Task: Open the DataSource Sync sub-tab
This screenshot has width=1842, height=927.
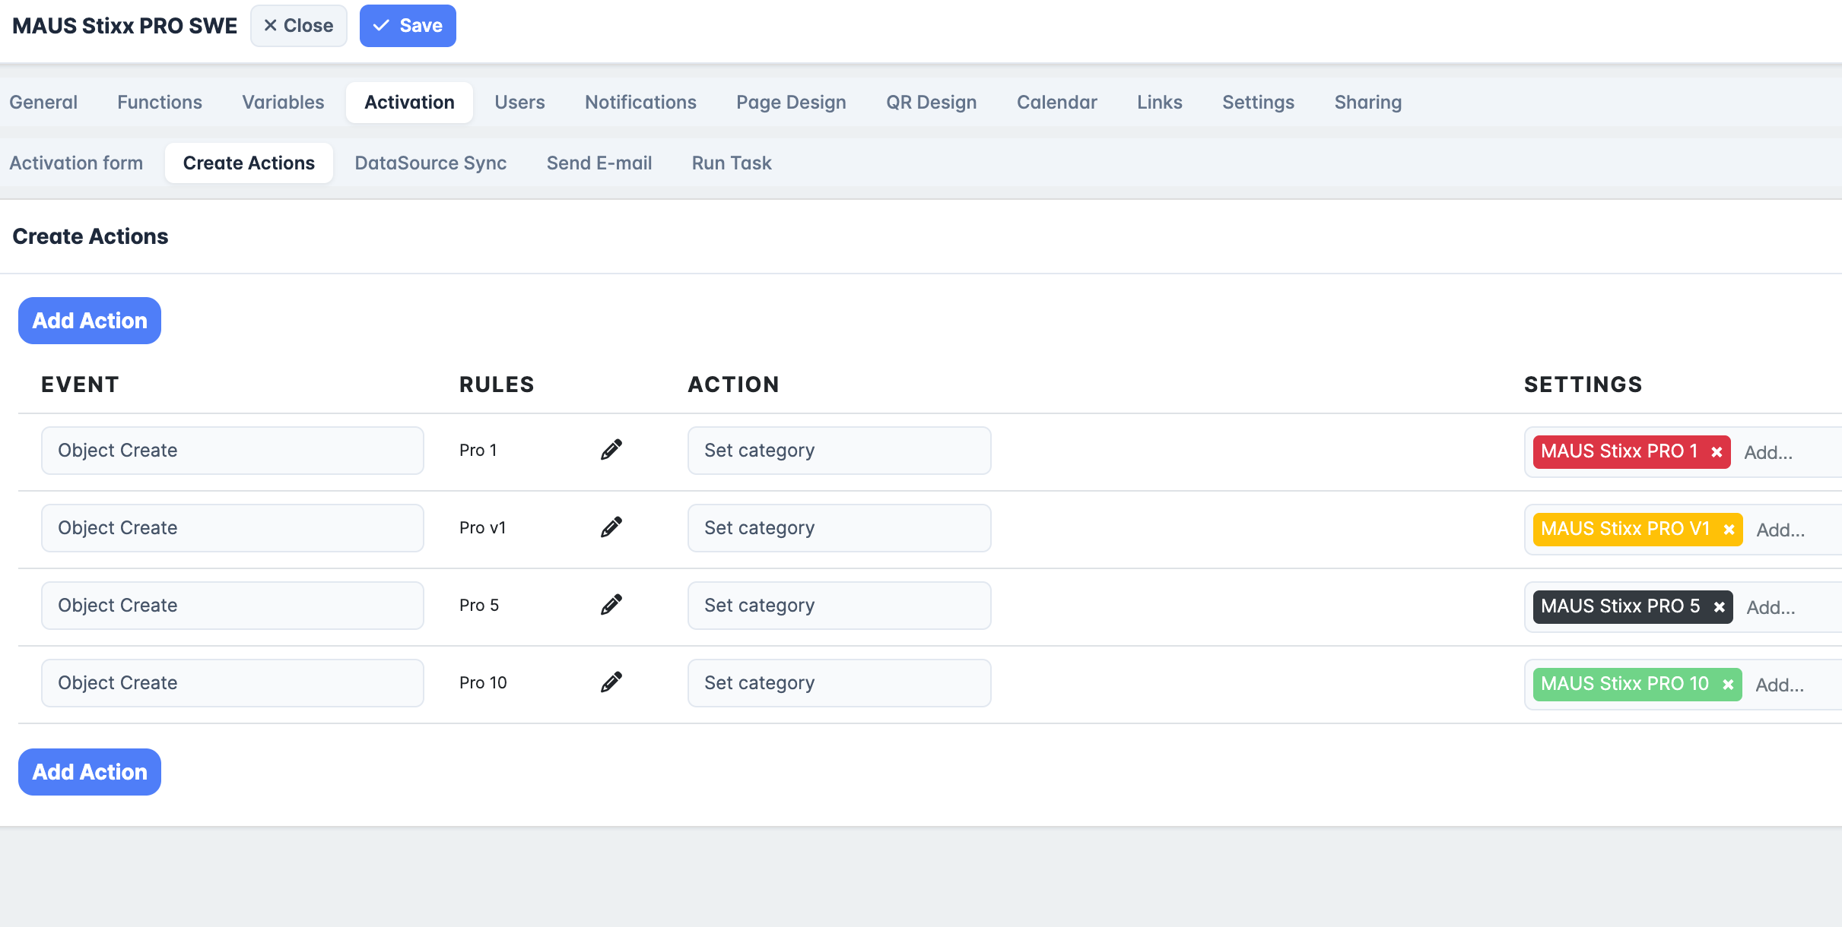Action: [x=430, y=163]
